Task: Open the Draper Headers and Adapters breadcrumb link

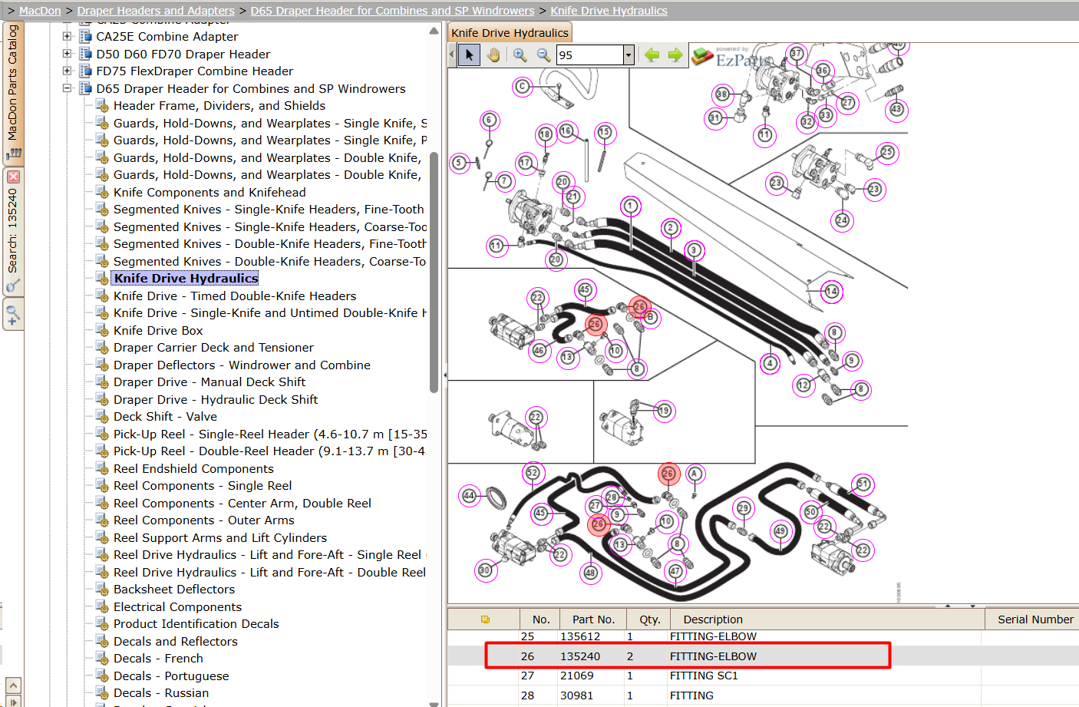Action: [156, 11]
